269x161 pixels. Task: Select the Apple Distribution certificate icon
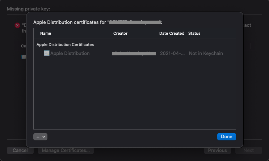[46, 53]
